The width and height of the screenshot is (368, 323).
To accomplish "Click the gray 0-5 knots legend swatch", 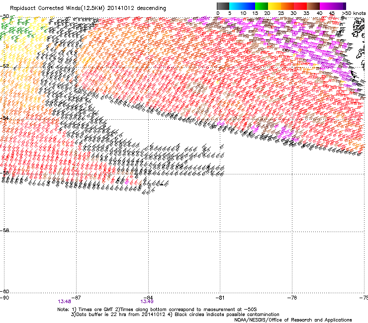I will click(223, 6).
